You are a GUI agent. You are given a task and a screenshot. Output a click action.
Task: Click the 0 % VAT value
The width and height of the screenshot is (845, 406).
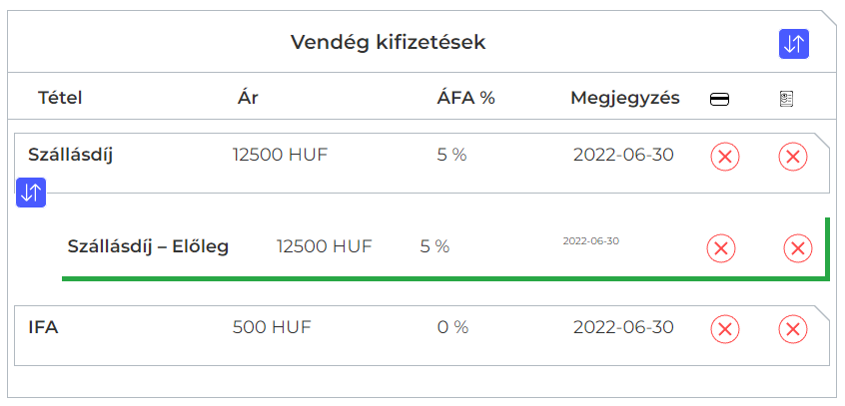click(x=452, y=326)
